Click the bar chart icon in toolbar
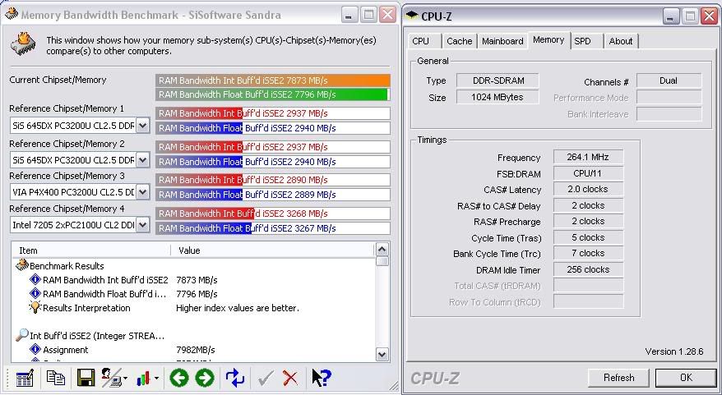 click(x=143, y=379)
